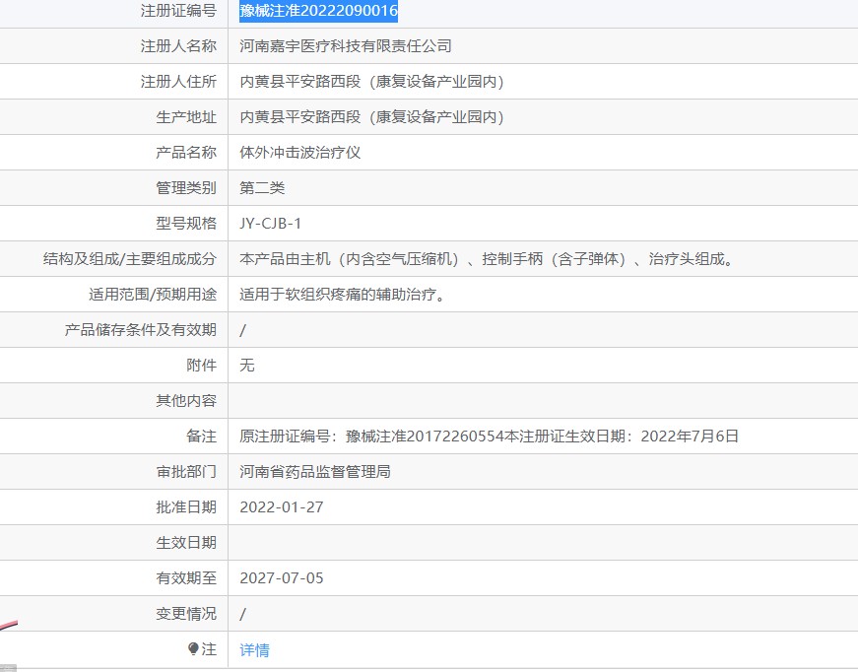The height and width of the screenshot is (672, 858).
Task: Click the 注册人名称 label
Action: coord(178,46)
